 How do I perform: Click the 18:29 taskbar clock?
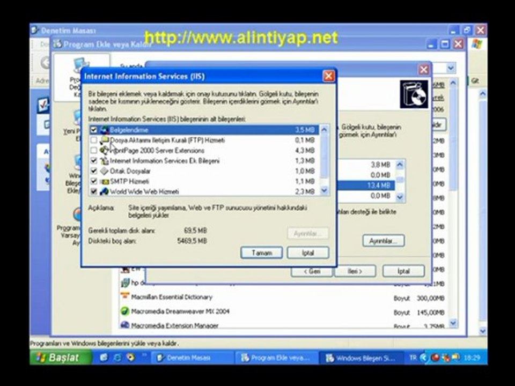472,358
